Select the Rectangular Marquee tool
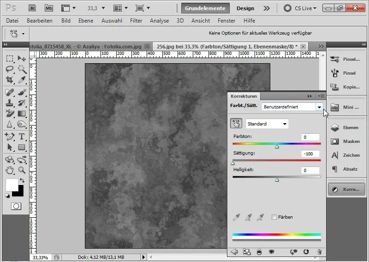Viewport: 369px width, 262px height. [10, 58]
